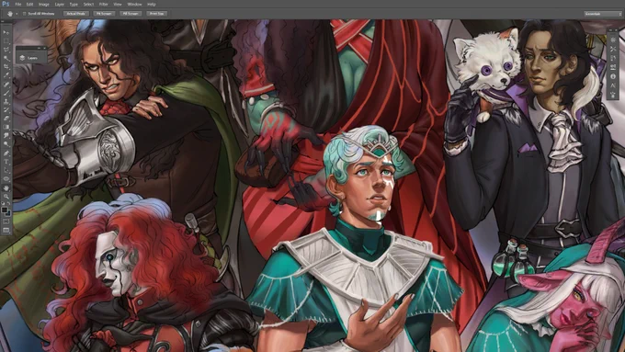Open the Window menu

pos(134,5)
